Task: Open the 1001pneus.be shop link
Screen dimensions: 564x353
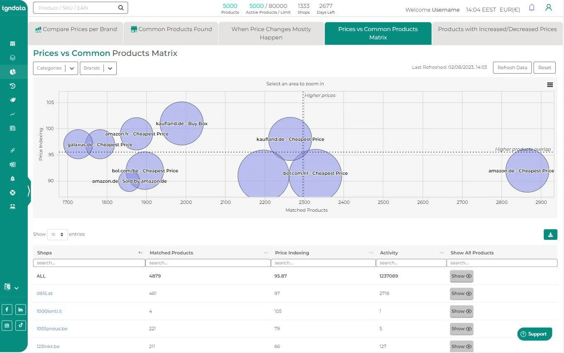Action: click(52, 329)
